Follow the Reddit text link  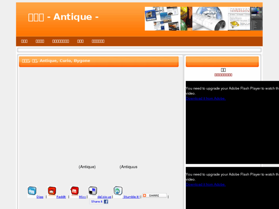pos(61,197)
